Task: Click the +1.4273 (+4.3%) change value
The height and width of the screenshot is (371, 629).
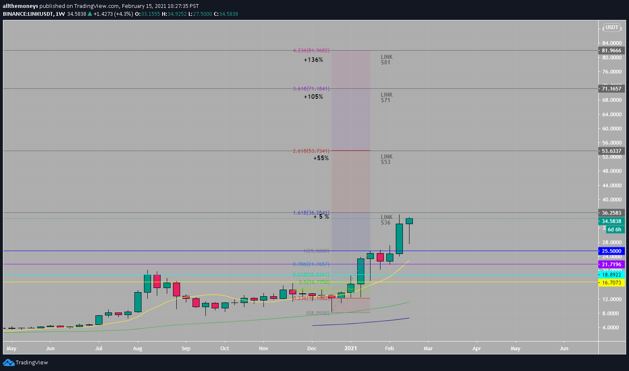Action: point(113,14)
